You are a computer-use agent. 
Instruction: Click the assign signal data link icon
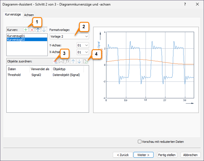tap(55, 61)
